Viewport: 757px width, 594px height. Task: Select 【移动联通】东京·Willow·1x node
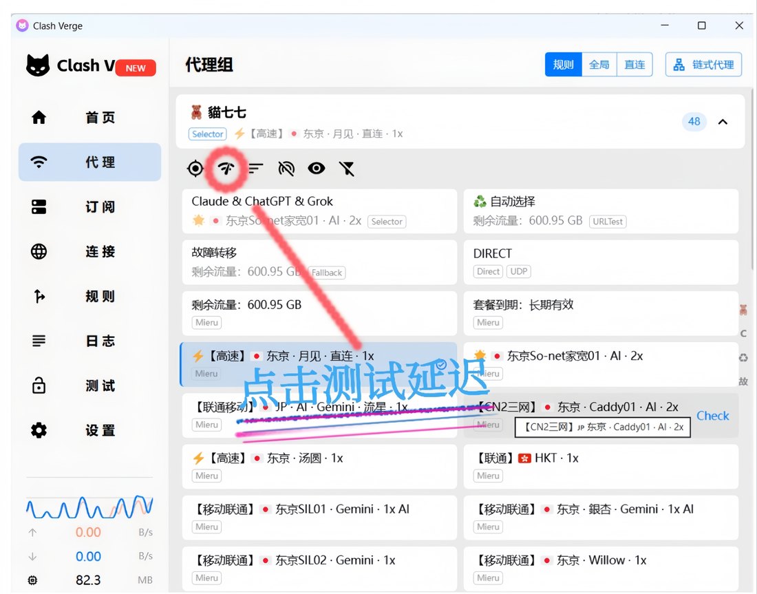(601, 569)
